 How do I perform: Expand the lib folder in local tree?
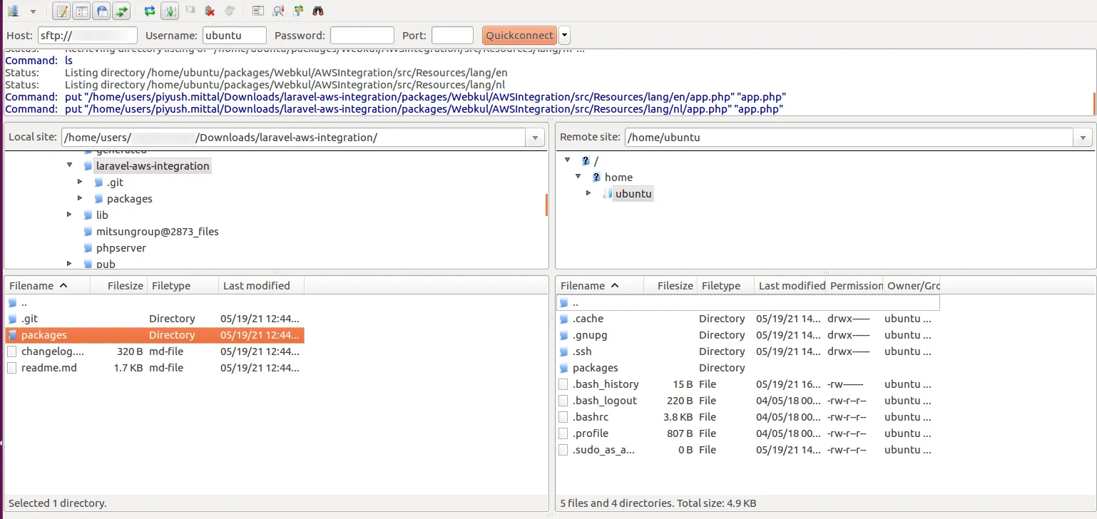point(69,215)
